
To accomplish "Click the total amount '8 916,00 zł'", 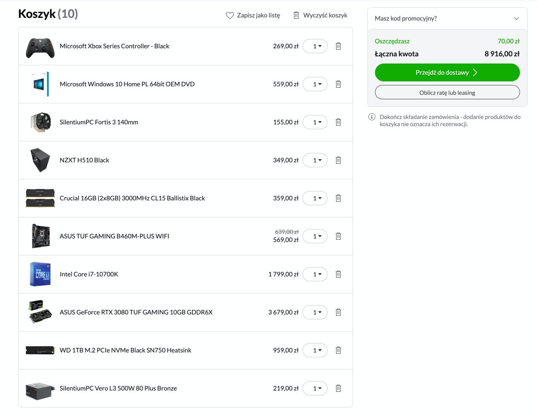I will (x=502, y=54).
